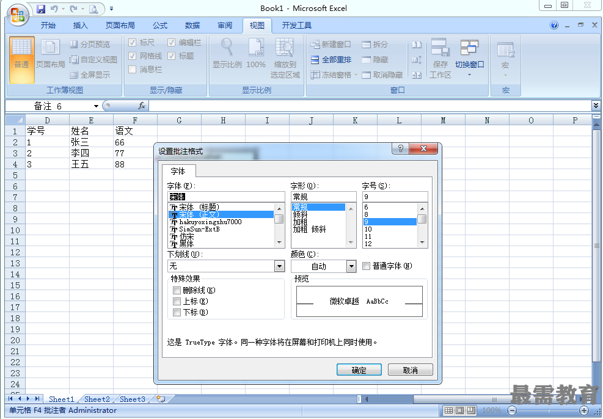Click the Redo icon in quick access
The width and height of the screenshot is (603, 419).
pos(73,9)
